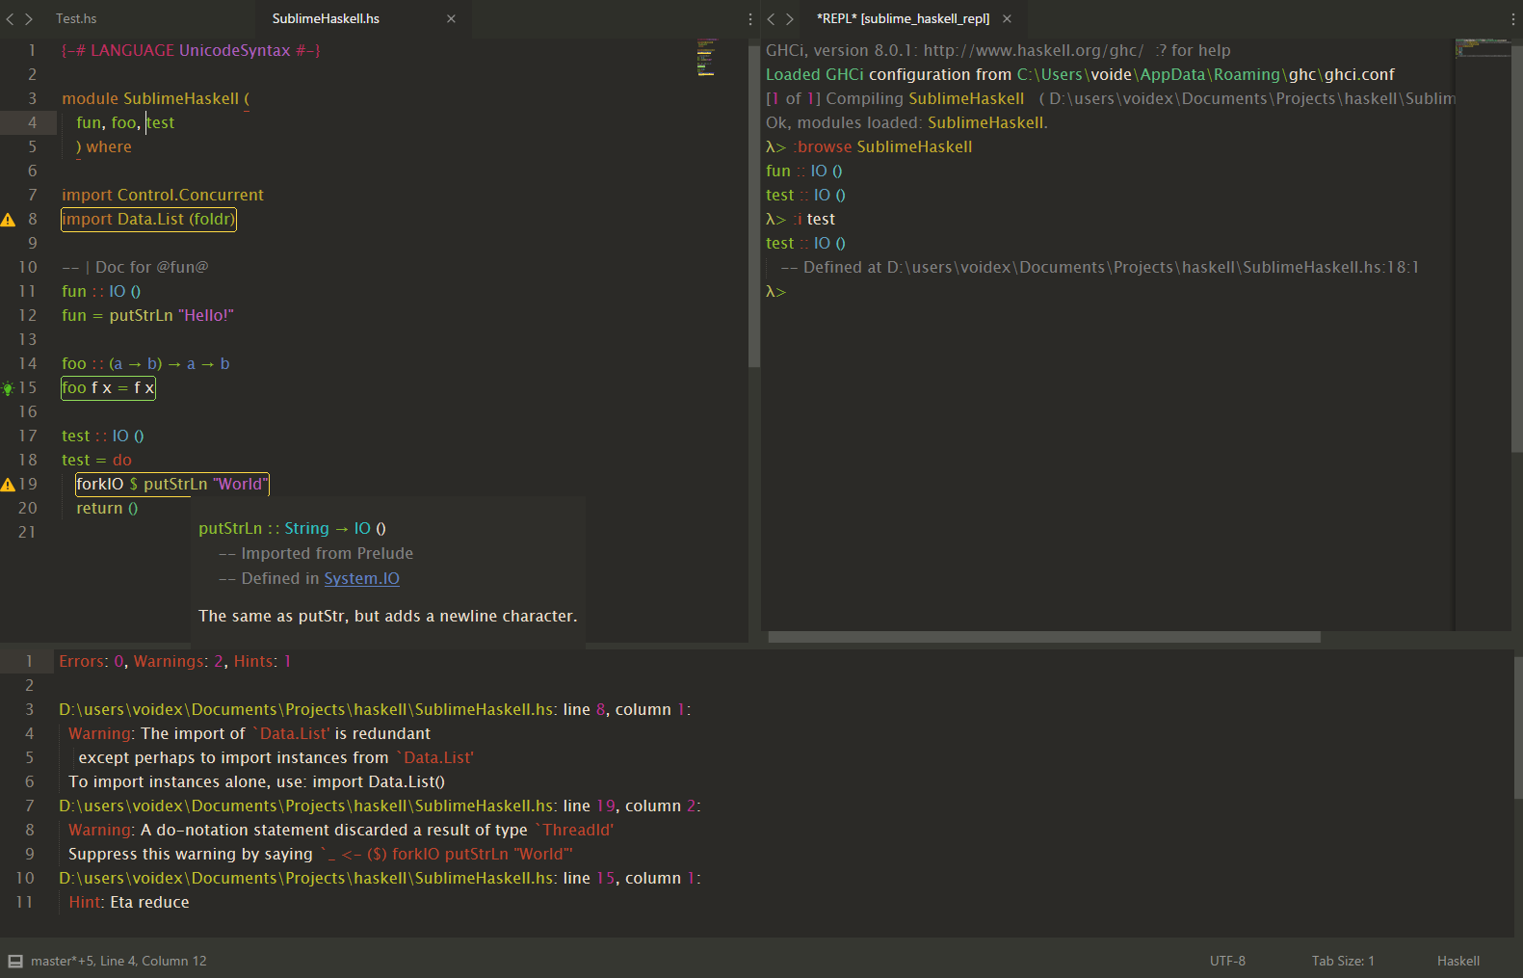The height and width of the screenshot is (978, 1523).
Task: Open the System.IO link in popup
Action: (x=361, y=578)
